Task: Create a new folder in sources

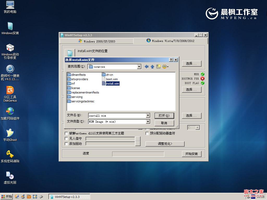Action: 159,67
